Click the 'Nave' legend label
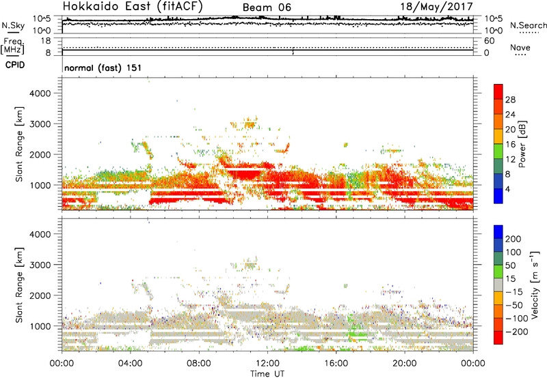The image size is (547, 378). (x=520, y=47)
